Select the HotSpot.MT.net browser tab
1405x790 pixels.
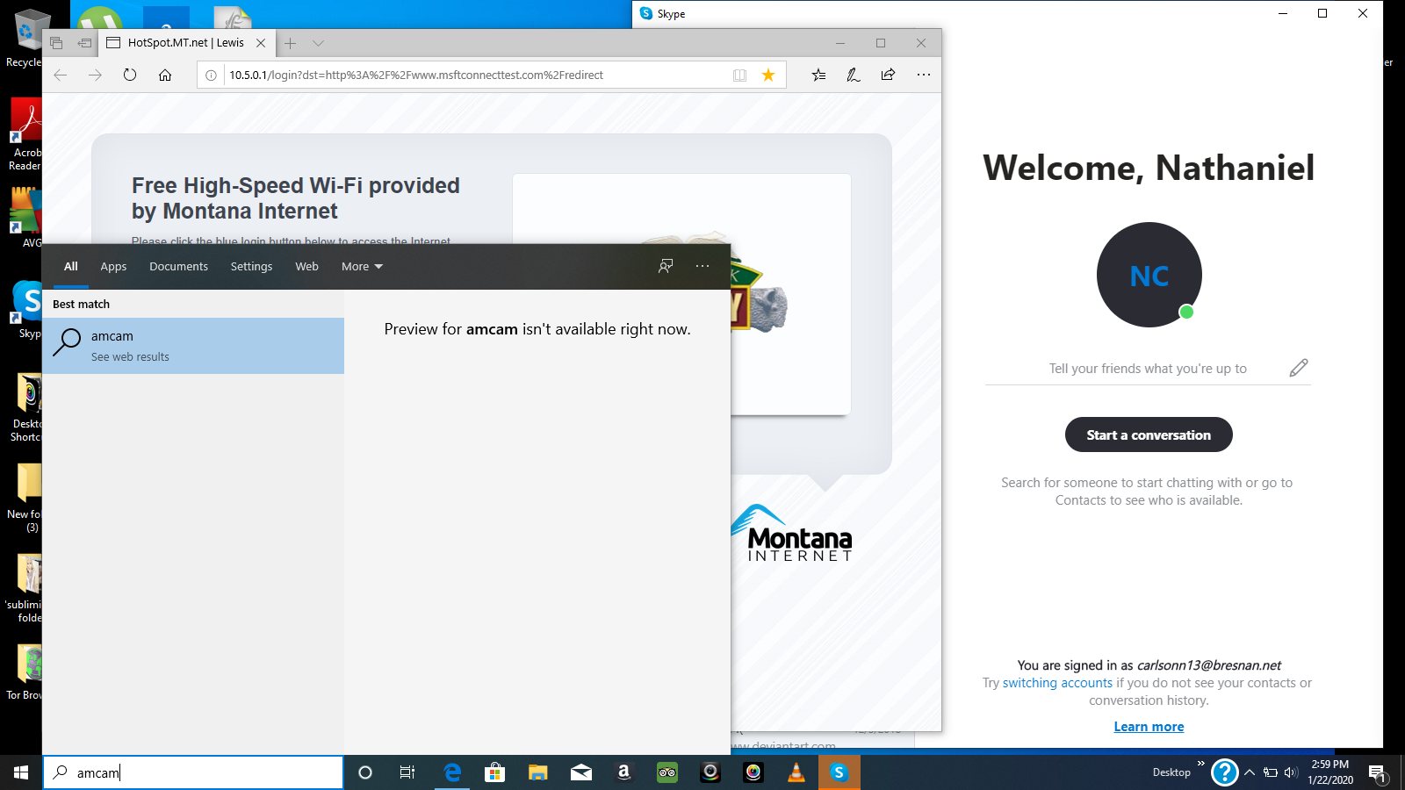[186, 43]
